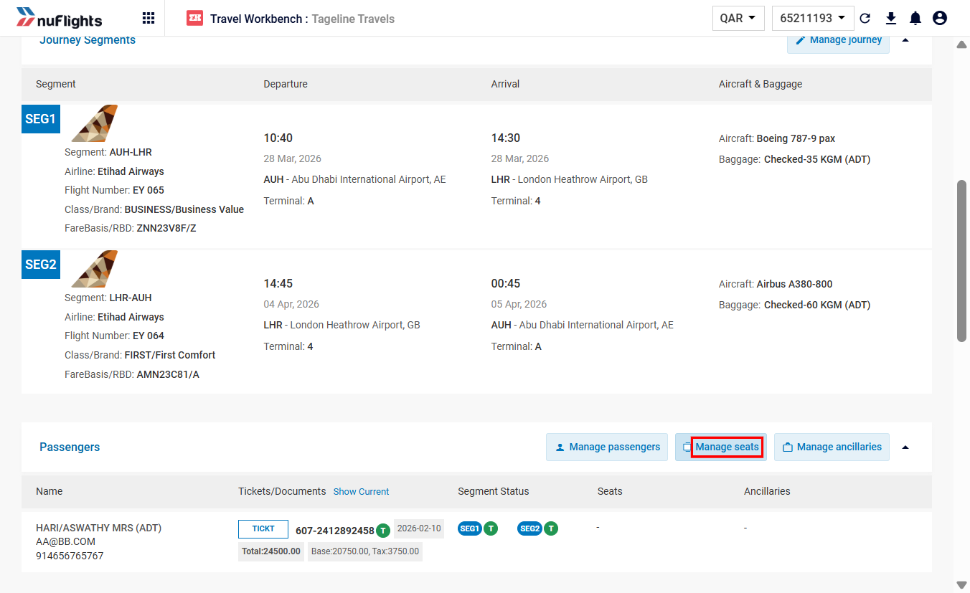
Task: Click the vertical scrollbar thumb
Action: (x=961, y=260)
